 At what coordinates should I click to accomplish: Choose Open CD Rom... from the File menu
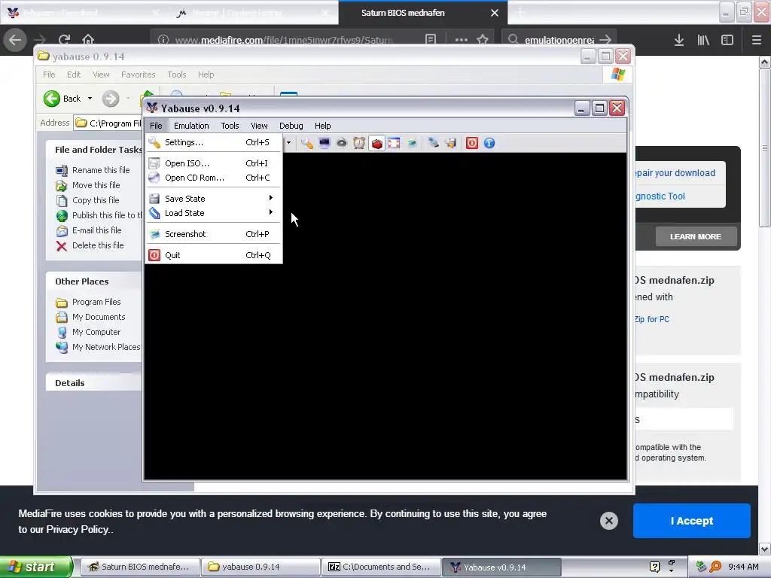point(214,178)
